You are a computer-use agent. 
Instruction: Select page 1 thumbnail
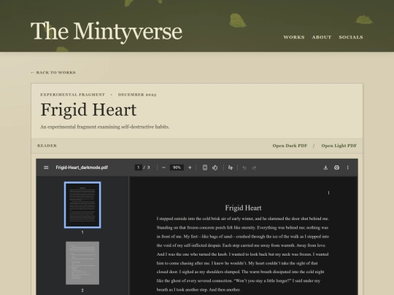point(82,205)
